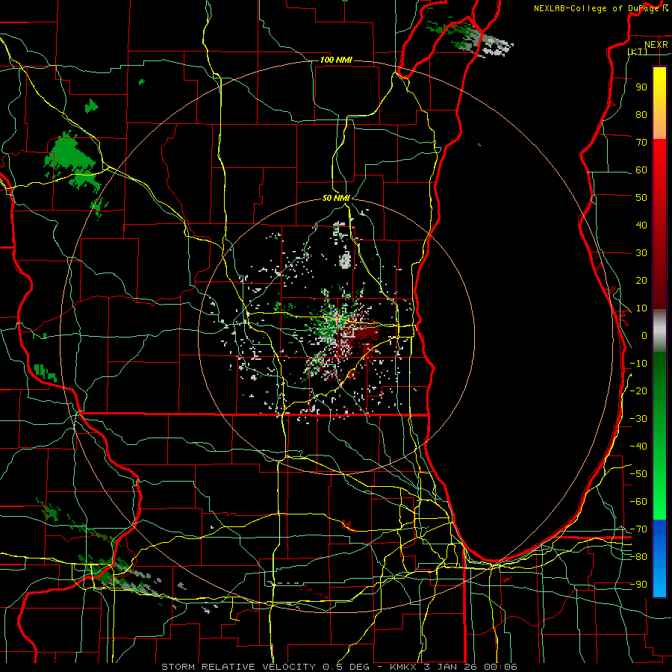Click the 70 value on the velocity scale
Image resolution: width=672 pixels, height=672 pixels.
coord(641,143)
